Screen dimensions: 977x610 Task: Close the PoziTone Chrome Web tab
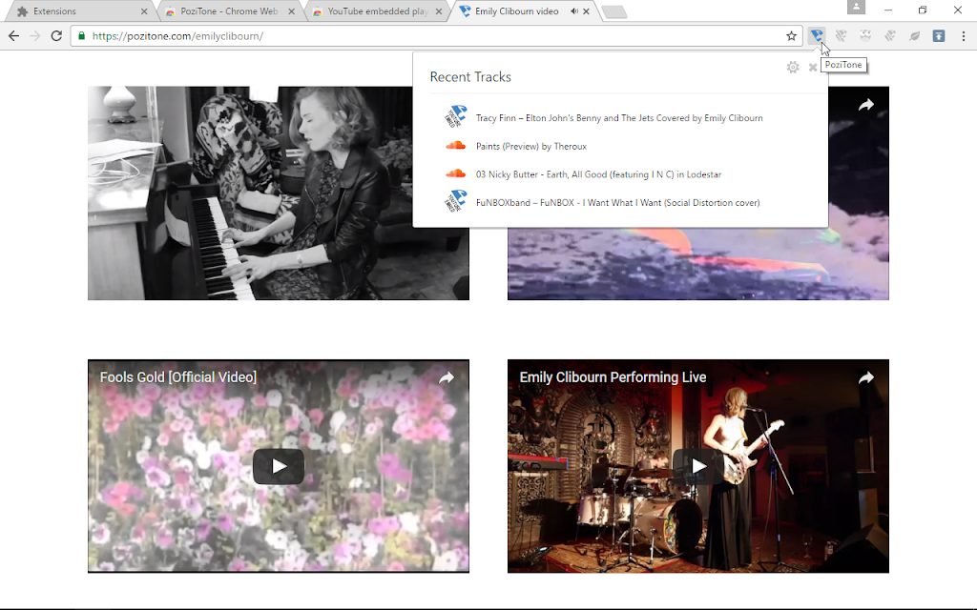pyautogui.click(x=292, y=11)
